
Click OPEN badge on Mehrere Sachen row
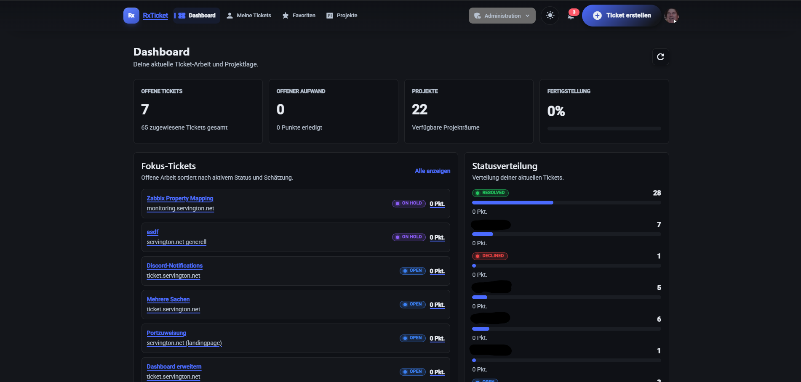(412, 305)
